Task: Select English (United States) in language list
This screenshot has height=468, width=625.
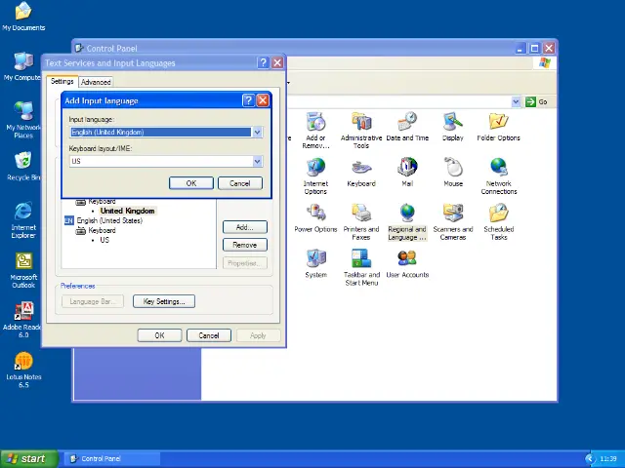Action: point(109,221)
